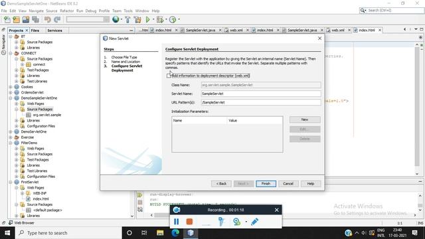Click the Windows taskbar search box
425x239 pixels.
click(x=68, y=233)
